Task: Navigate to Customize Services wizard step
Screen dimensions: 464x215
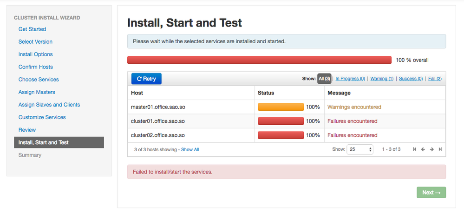Action: [x=42, y=117]
